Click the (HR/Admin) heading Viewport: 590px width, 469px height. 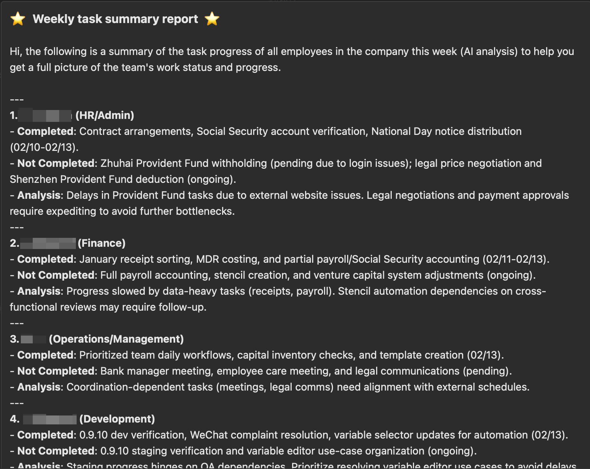[105, 116]
